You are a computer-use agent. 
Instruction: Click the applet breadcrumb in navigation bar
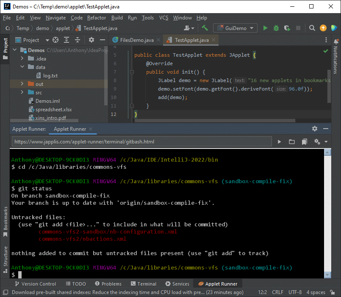click(63, 28)
